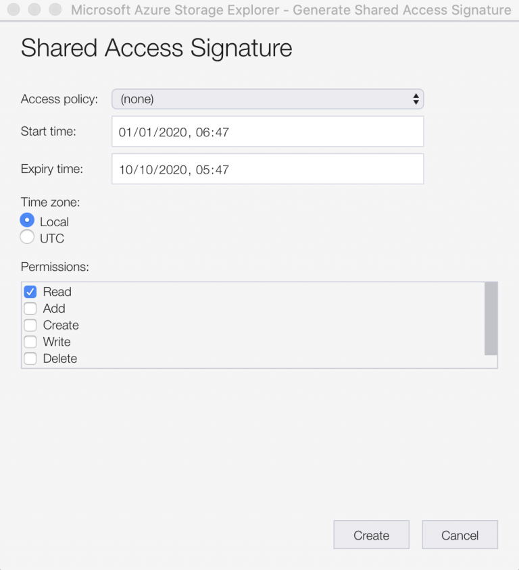Close the Shared Access Signature window
Viewport: 519px width, 570px height.
point(15,9)
